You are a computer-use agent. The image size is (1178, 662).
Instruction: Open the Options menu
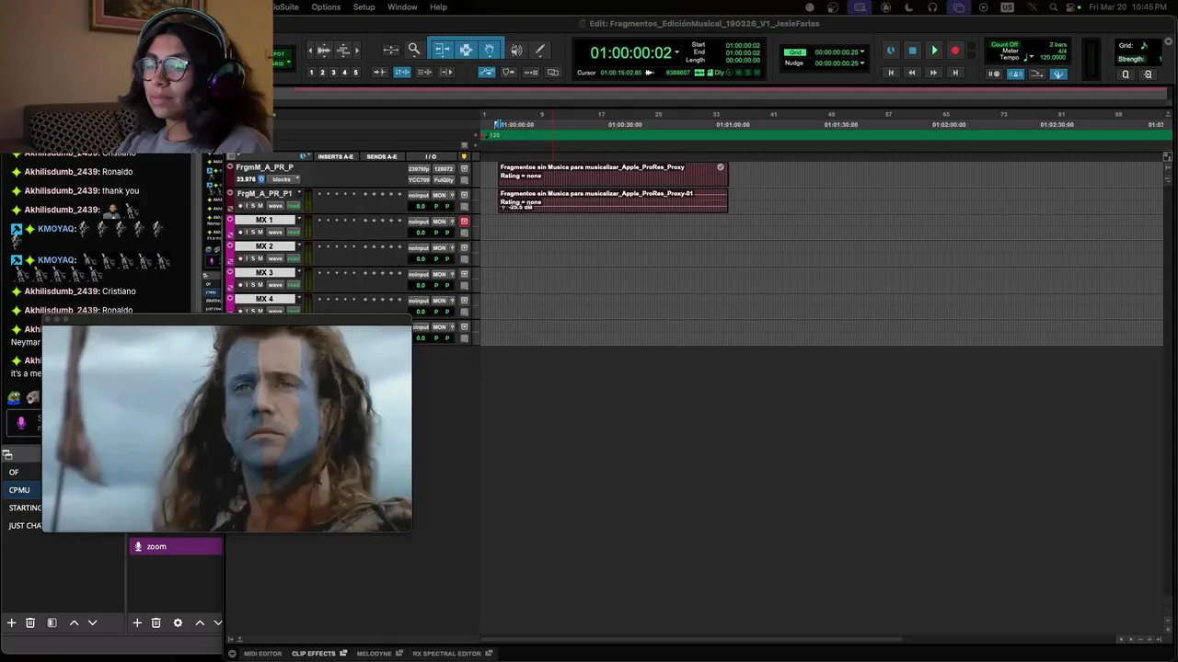(x=326, y=6)
